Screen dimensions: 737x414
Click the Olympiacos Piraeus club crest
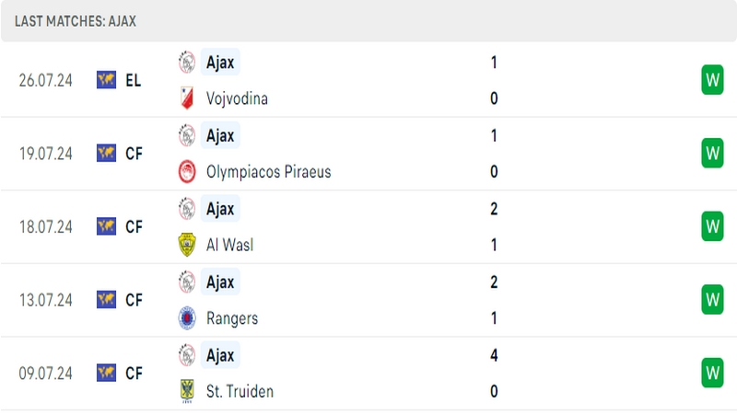point(187,172)
